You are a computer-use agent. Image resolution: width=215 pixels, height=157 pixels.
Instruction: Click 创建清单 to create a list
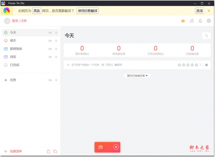coord(16,151)
